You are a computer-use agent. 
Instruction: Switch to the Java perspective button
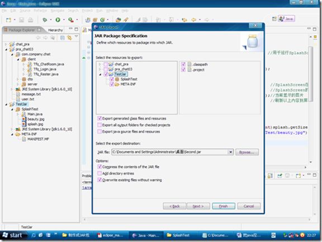pos(287,19)
